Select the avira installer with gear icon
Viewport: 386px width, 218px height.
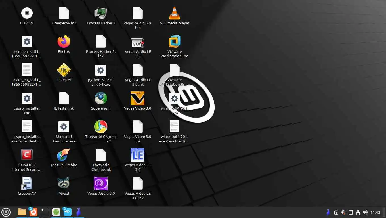(27, 42)
